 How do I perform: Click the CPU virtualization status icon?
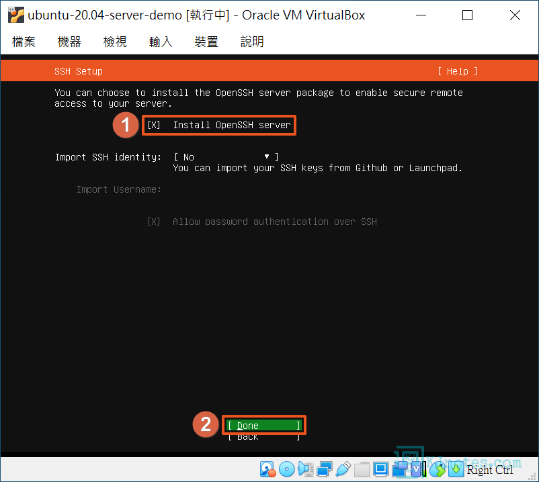(419, 469)
